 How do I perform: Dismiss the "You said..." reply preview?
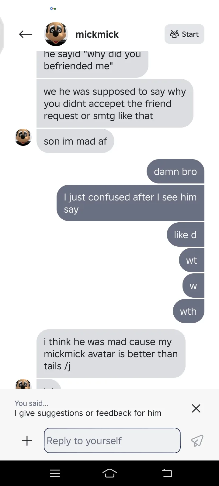point(196,408)
